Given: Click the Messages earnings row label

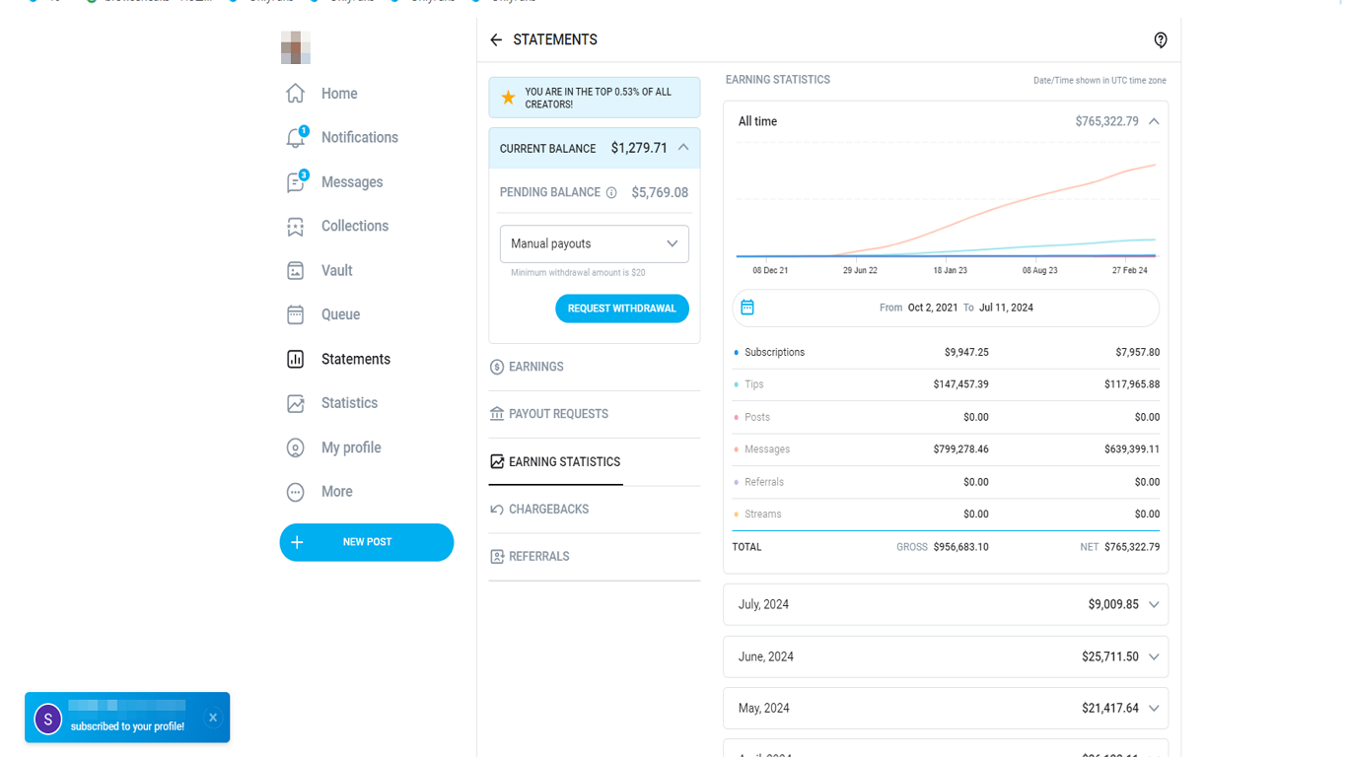Looking at the screenshot, I should coord(767,449).
